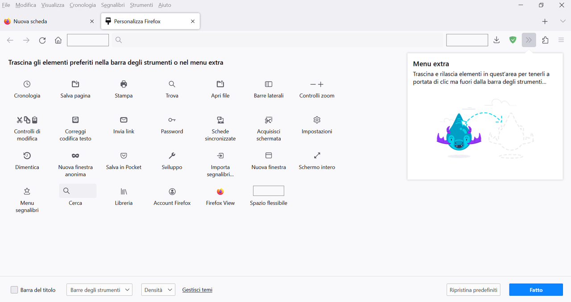Select the Stampa printer icon

click(x=124, y=84)
